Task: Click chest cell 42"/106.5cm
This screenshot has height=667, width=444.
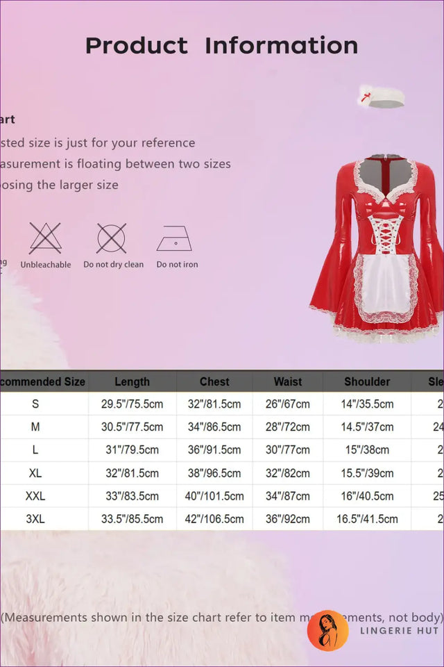Action: [x=214, y=519]
